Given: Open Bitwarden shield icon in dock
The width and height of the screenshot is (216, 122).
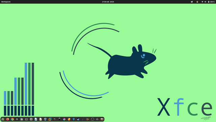Looking at the screenshot, I should point(74,119).
